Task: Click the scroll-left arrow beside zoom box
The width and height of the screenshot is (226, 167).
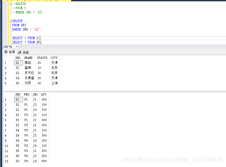Action: [21, 46]
